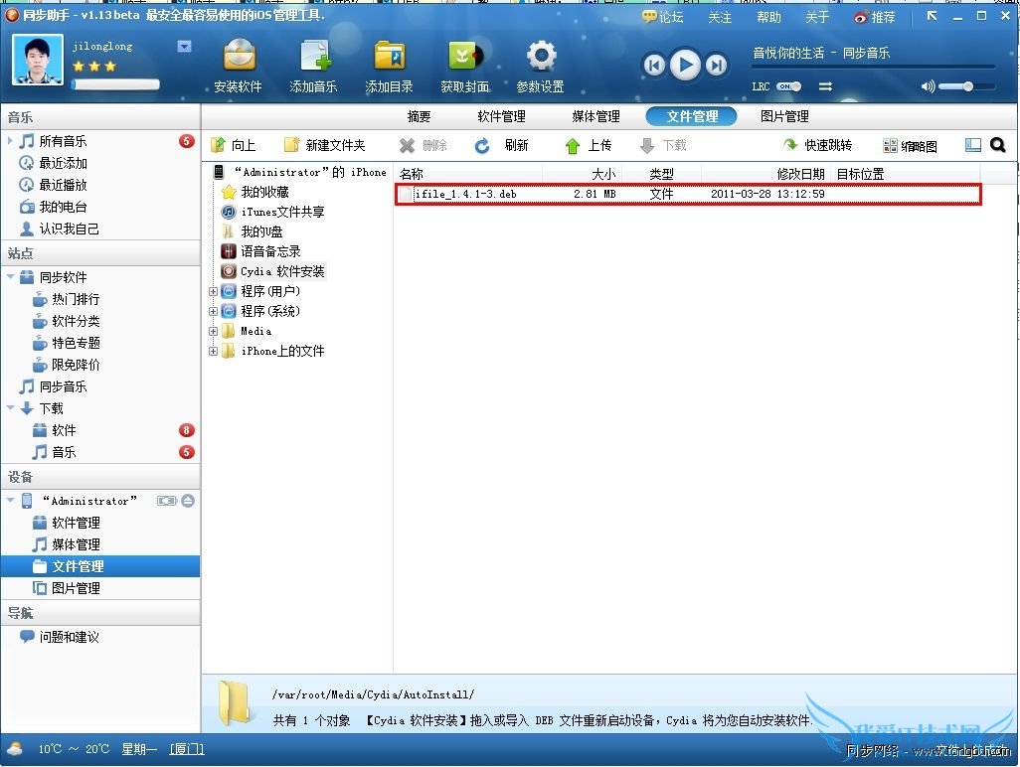The width and height of the screenshot is (1020, 767).
Task: Open 语音备忘录 voice memos
Action: coord(260,251)
